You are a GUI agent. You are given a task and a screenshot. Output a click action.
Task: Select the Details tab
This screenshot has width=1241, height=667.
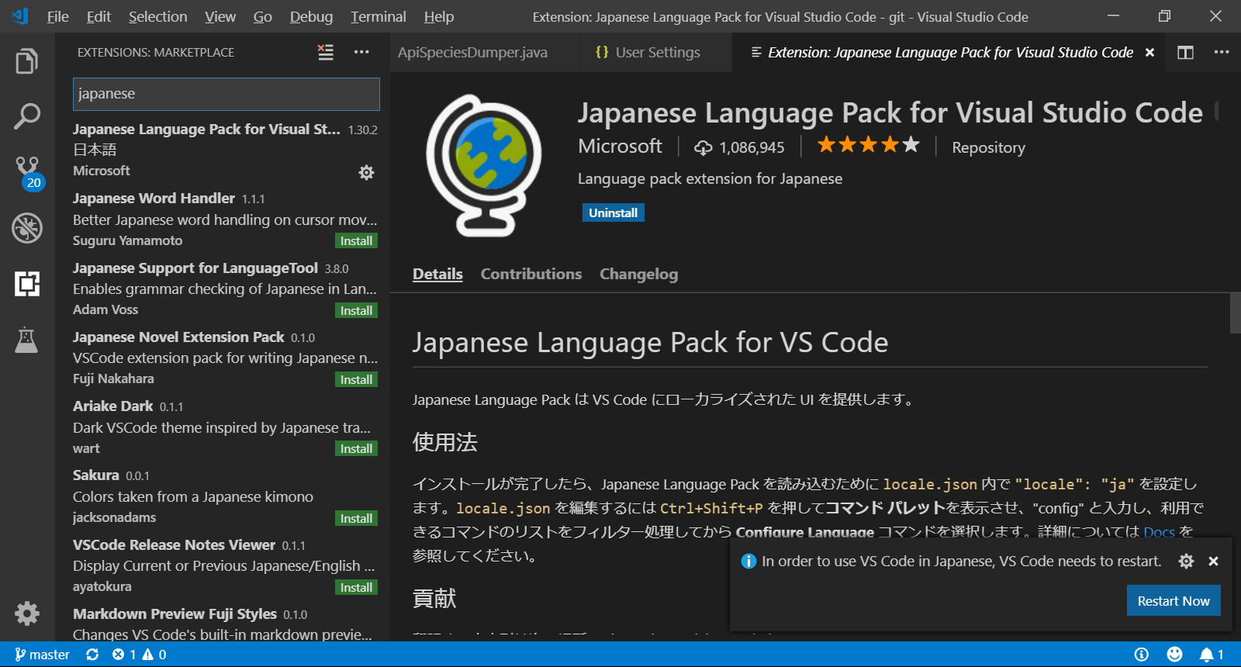pos(437,274)
